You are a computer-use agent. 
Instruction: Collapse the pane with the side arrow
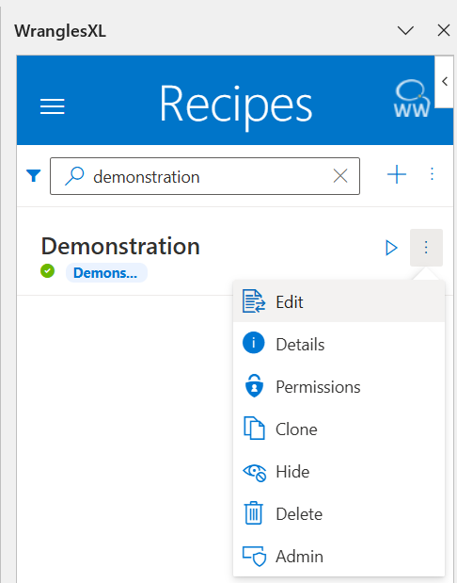tap(445, 82)
